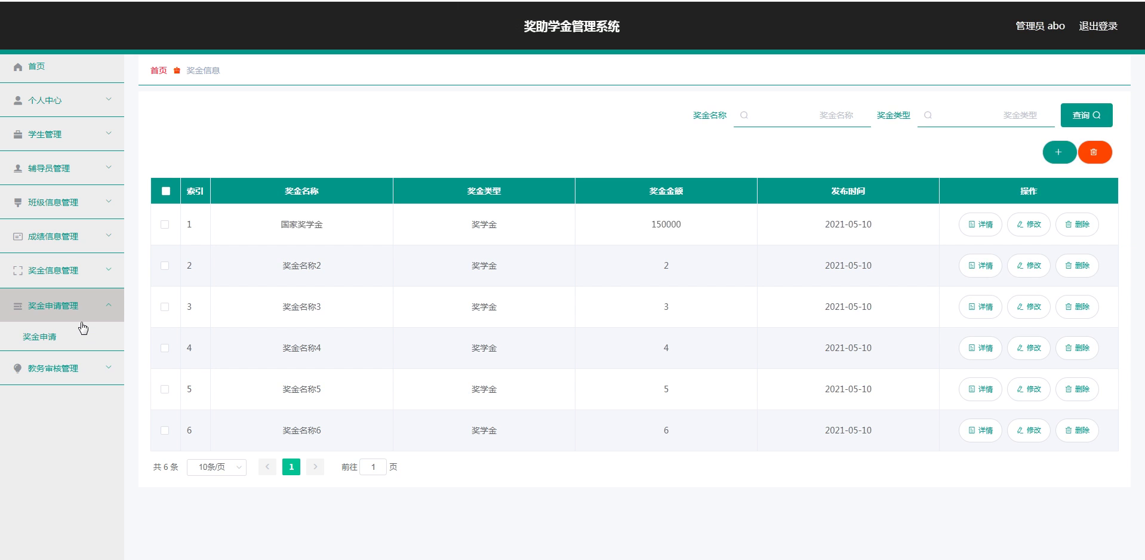1145x560 pixels.
Task: Click the 发布时间 column header
Action: [x=848, y=191]
